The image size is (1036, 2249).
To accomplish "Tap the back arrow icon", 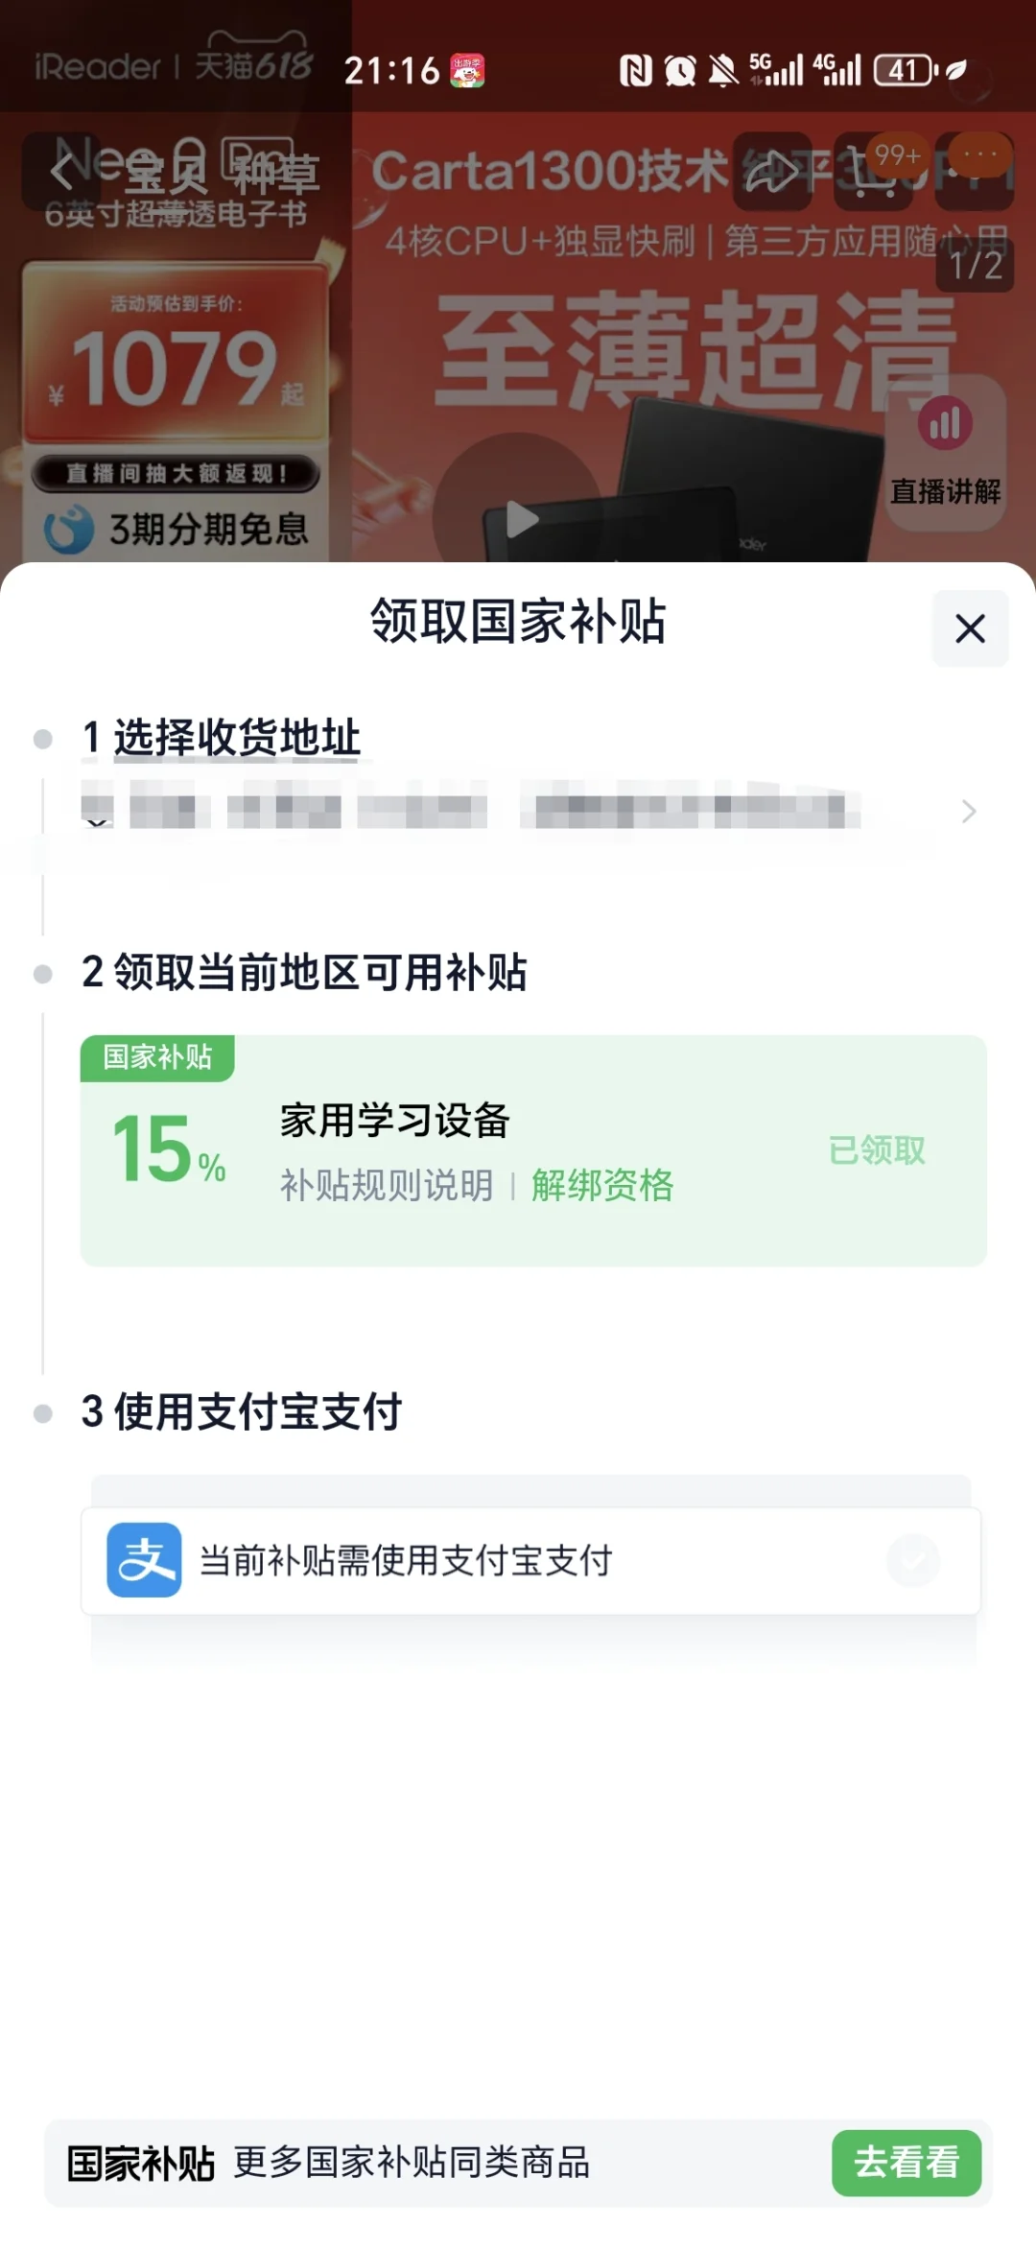I will [x=61, y=172].
